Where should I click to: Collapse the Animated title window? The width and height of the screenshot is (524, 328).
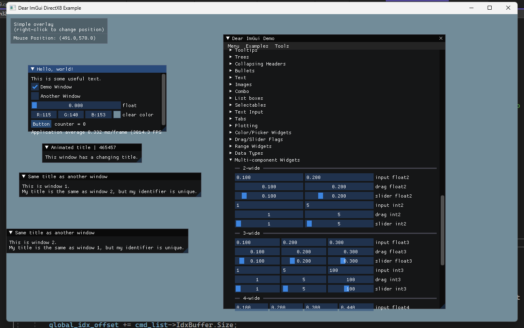pos(47,147)
